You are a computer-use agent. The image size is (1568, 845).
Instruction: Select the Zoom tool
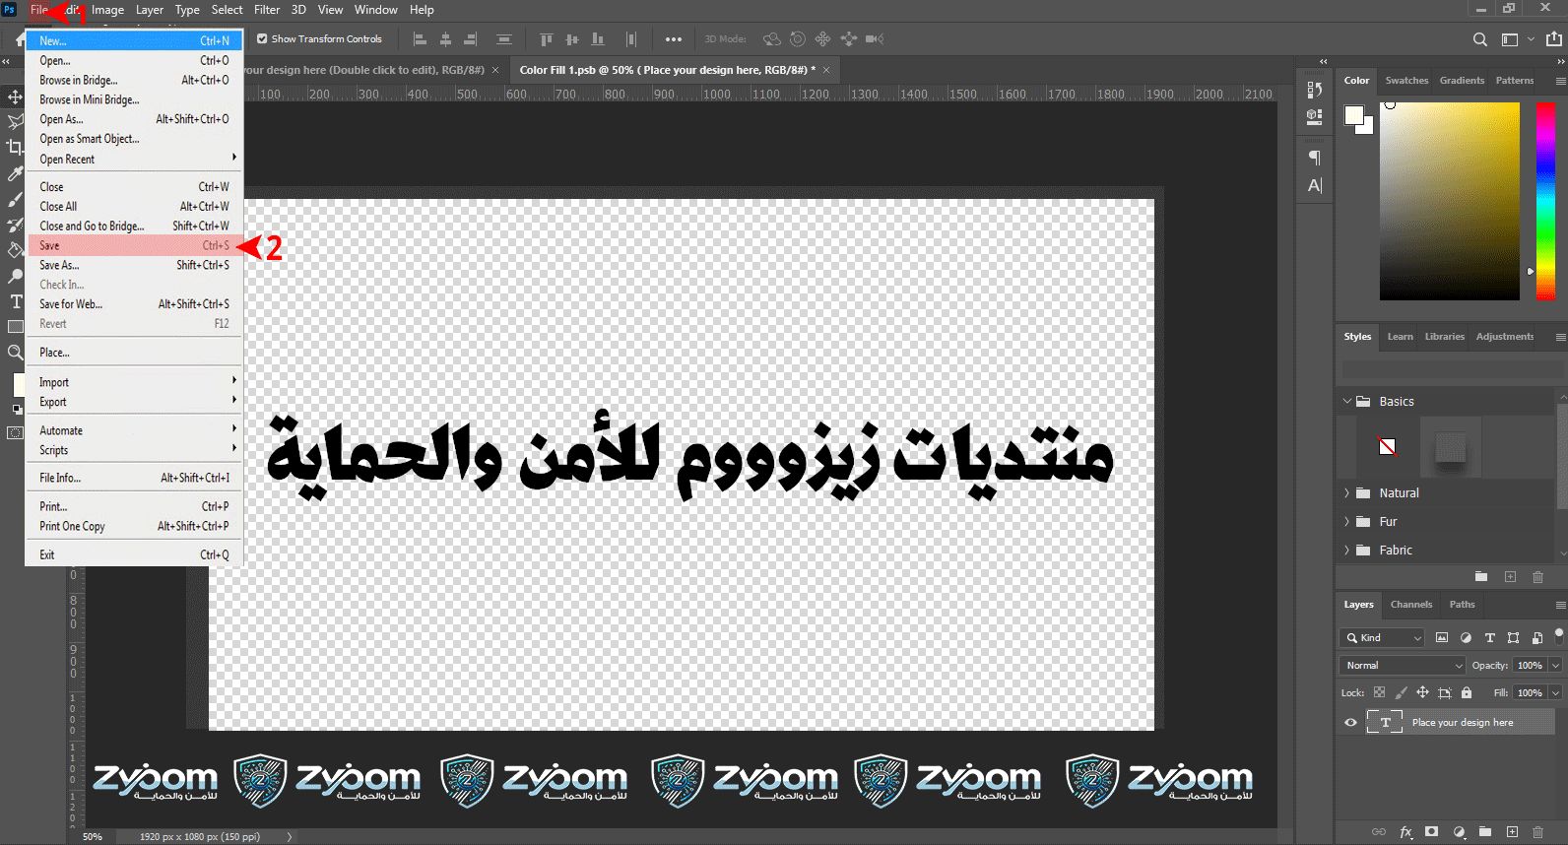coord(15,353)
